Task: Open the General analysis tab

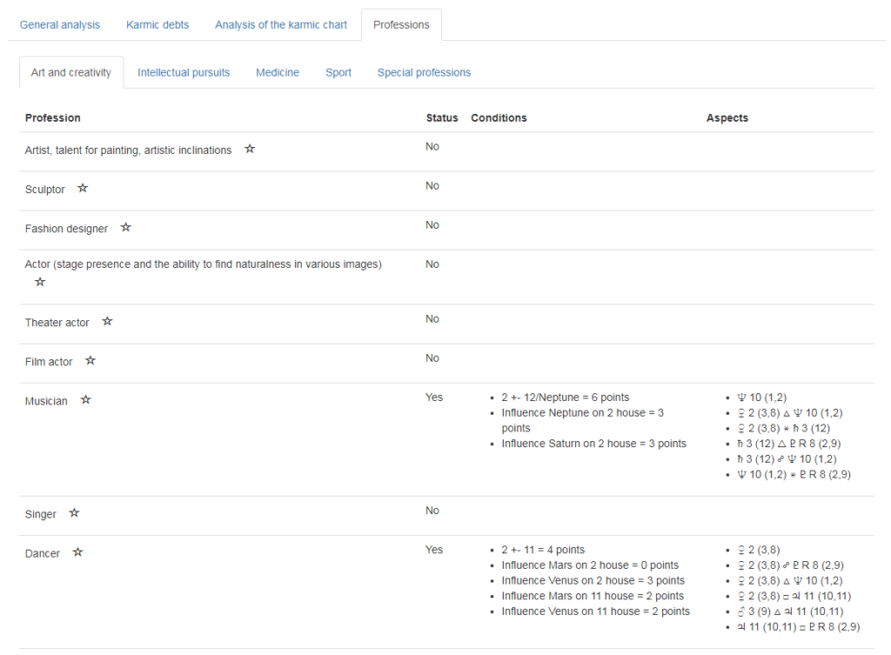Action: (60, 25)
